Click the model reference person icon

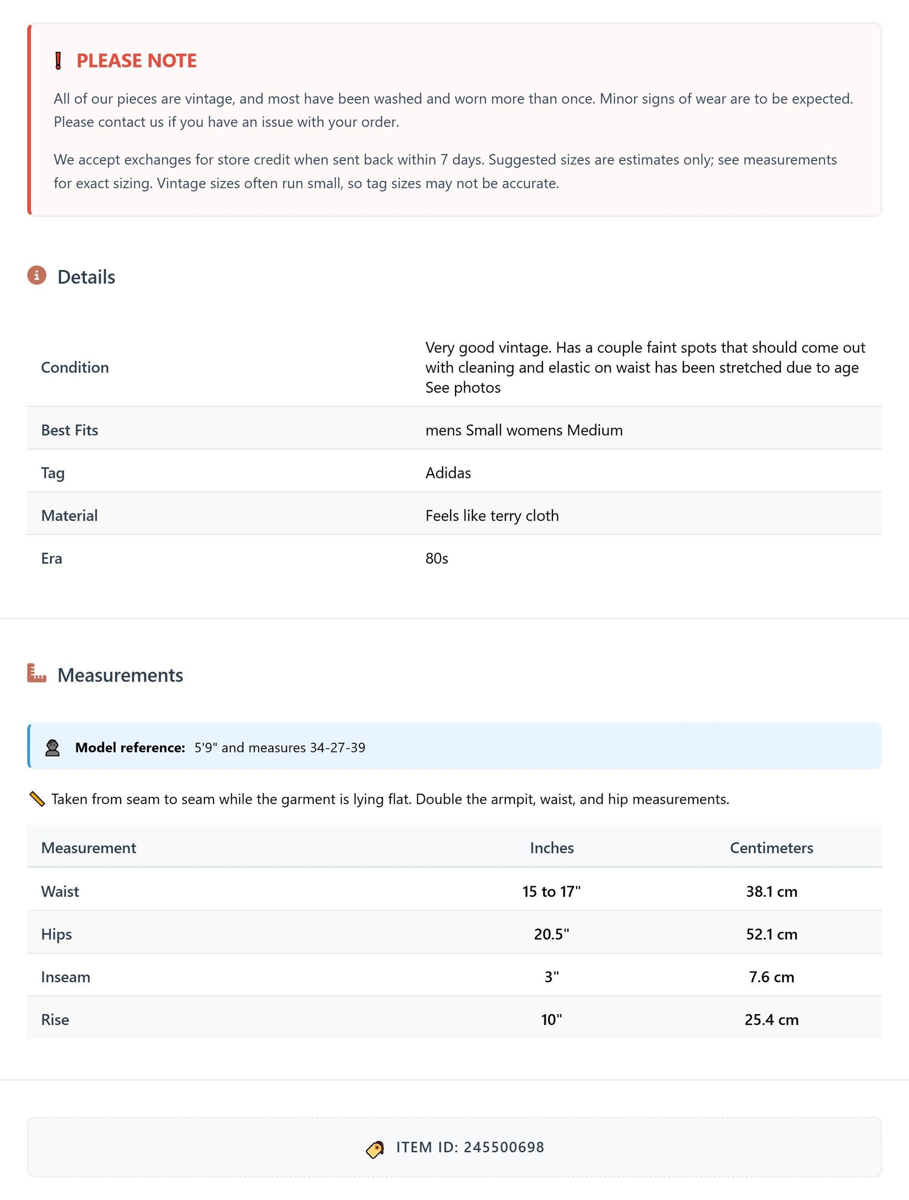pyautogui.click(x=53, y=747)
